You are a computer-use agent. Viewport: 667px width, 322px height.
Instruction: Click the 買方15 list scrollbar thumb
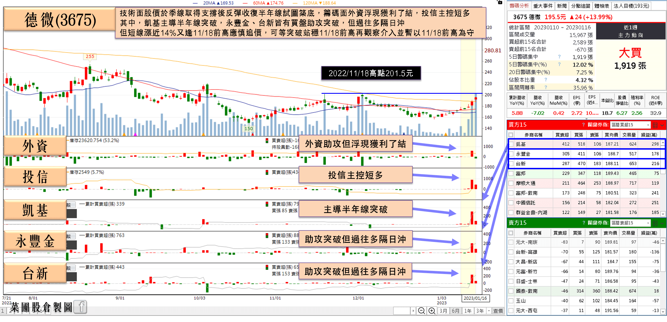pyautogui.click(x=663, y=160)
